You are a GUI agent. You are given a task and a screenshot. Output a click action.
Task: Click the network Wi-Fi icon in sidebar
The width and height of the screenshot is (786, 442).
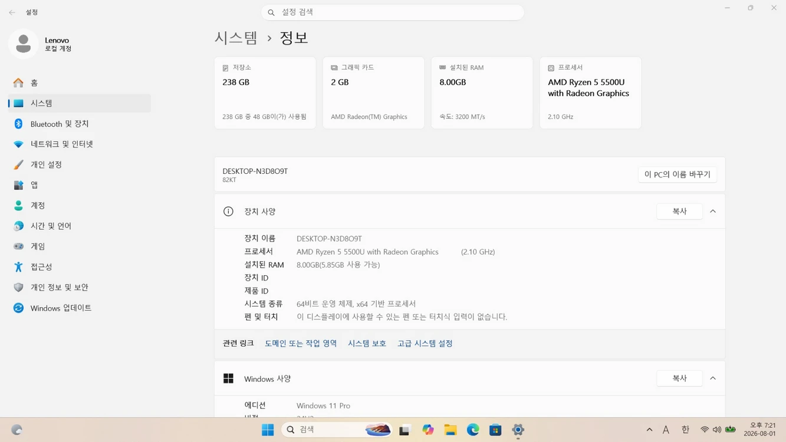tap(19, 144)
